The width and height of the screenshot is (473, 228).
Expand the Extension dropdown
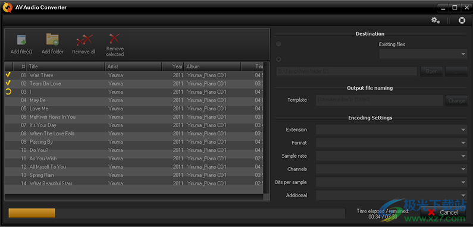[391, 130]
